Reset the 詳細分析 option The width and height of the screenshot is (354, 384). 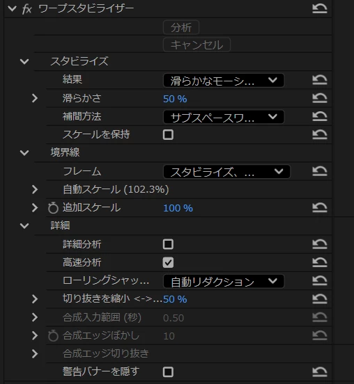[320, 244]
